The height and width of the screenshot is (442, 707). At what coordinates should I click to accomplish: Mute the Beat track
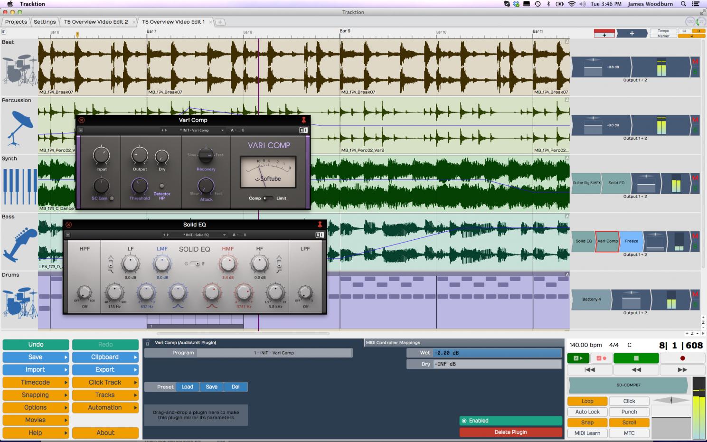point(696,62)
